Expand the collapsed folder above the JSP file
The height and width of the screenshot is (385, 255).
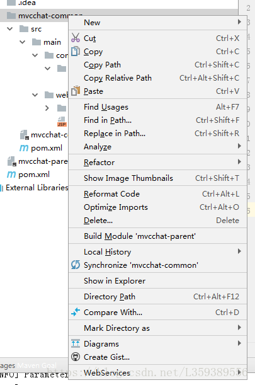click(x=47, y=108)
